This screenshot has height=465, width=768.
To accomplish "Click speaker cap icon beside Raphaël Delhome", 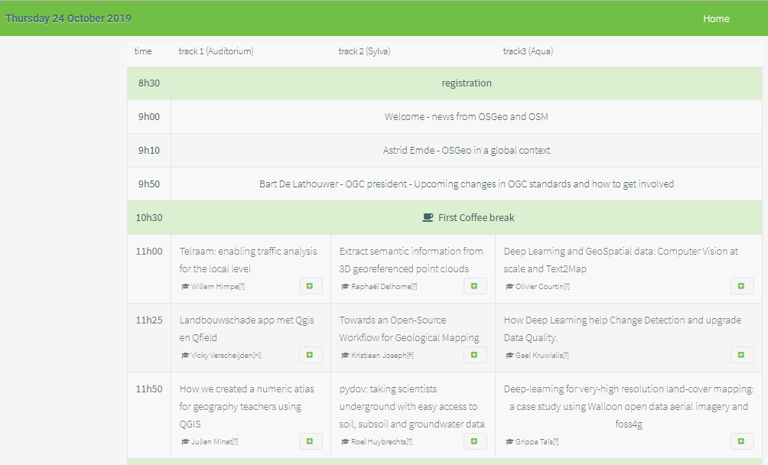I will (345, 286).
